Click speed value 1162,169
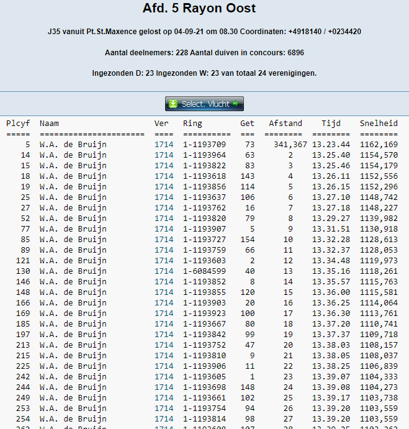The height and width of the screenshot is (429, 409). (379, 145)
